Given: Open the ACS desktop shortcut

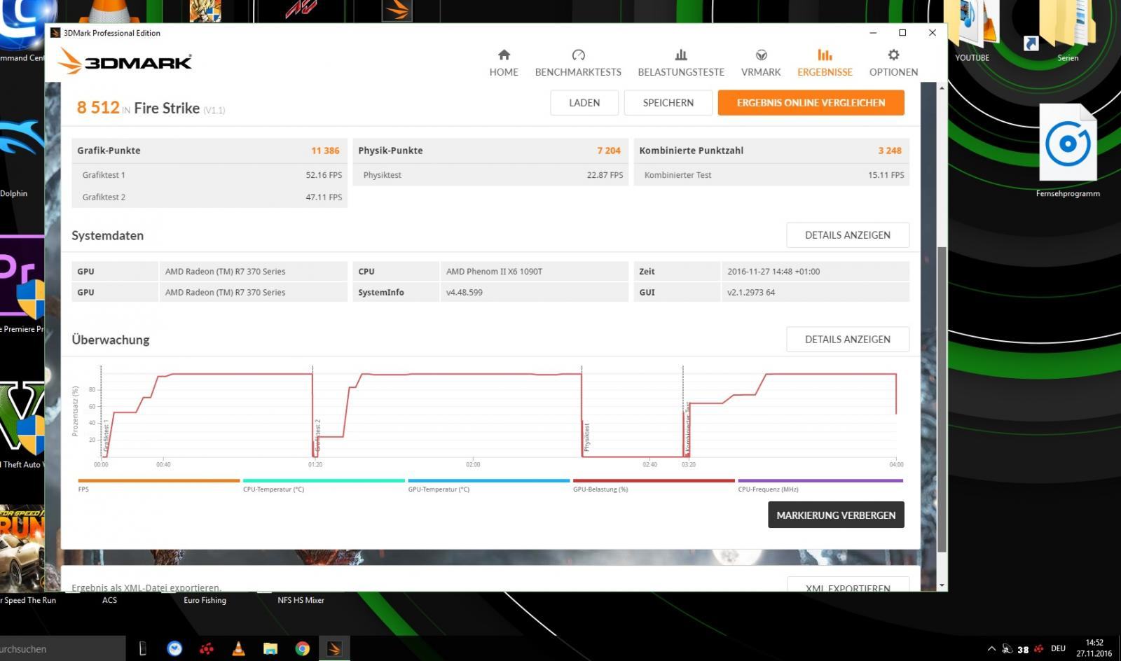Looking at the screenshot, I should click(x=109, y=600).
